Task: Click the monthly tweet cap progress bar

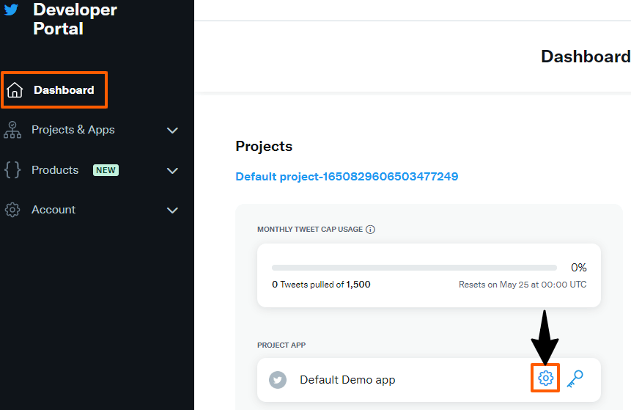Action: point(414,268)
